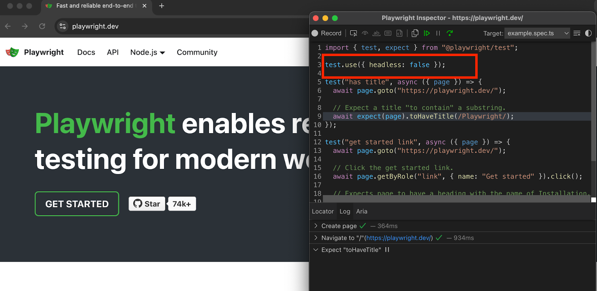Select the Assert text tool
Screen dimensions: 597x291
point(376,33)
